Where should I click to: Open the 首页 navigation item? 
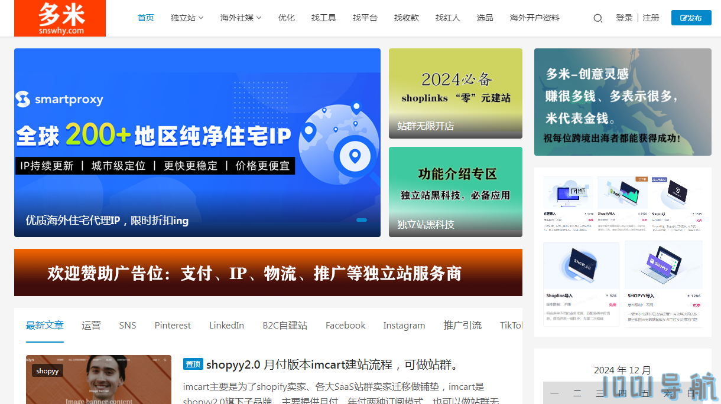click(x=146, y=18)
